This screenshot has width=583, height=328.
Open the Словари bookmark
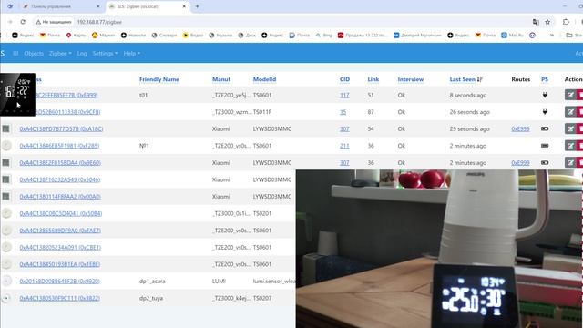pyautogui.click(x=164, y=35)
